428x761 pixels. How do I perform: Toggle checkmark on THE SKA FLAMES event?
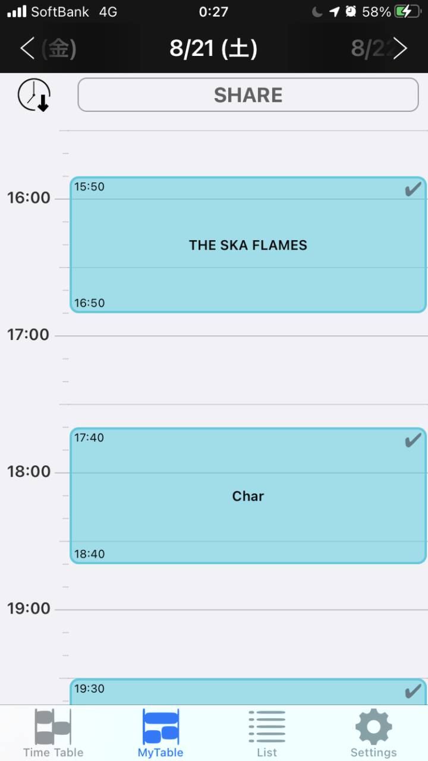tap(413, 190)
